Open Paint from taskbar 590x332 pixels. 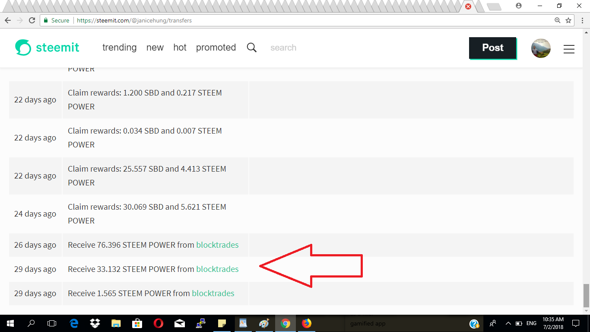pos(264,323)
